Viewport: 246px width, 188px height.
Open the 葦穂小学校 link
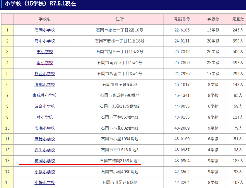pos(45,139)
